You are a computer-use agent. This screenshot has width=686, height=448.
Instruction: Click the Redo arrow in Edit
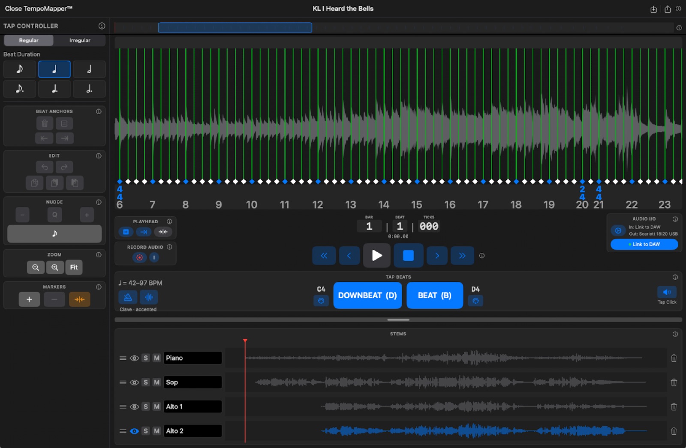(64, 167)
